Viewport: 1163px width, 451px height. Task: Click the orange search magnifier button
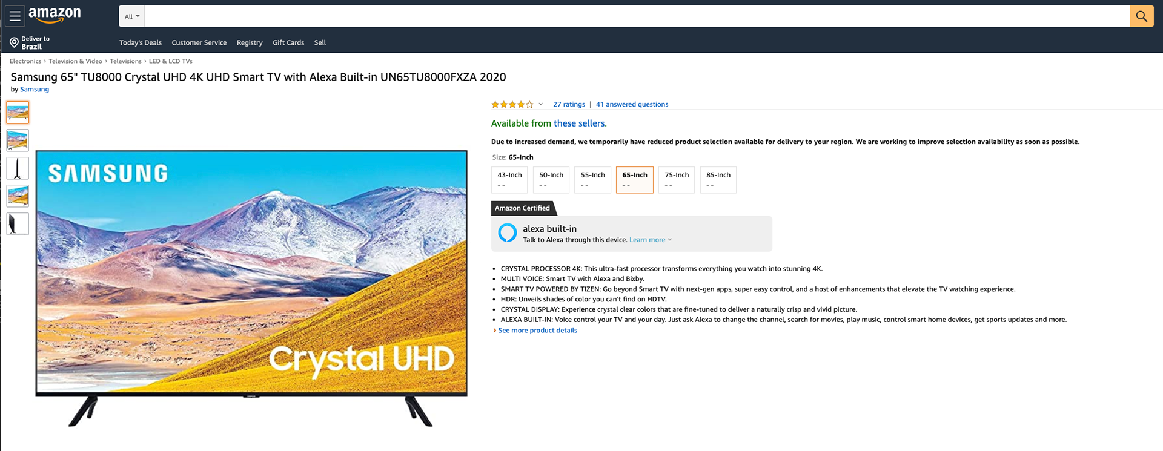coord(1141,16)
